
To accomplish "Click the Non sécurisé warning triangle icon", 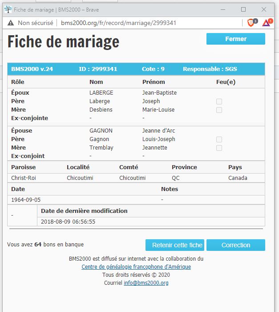I will (11, 23).
